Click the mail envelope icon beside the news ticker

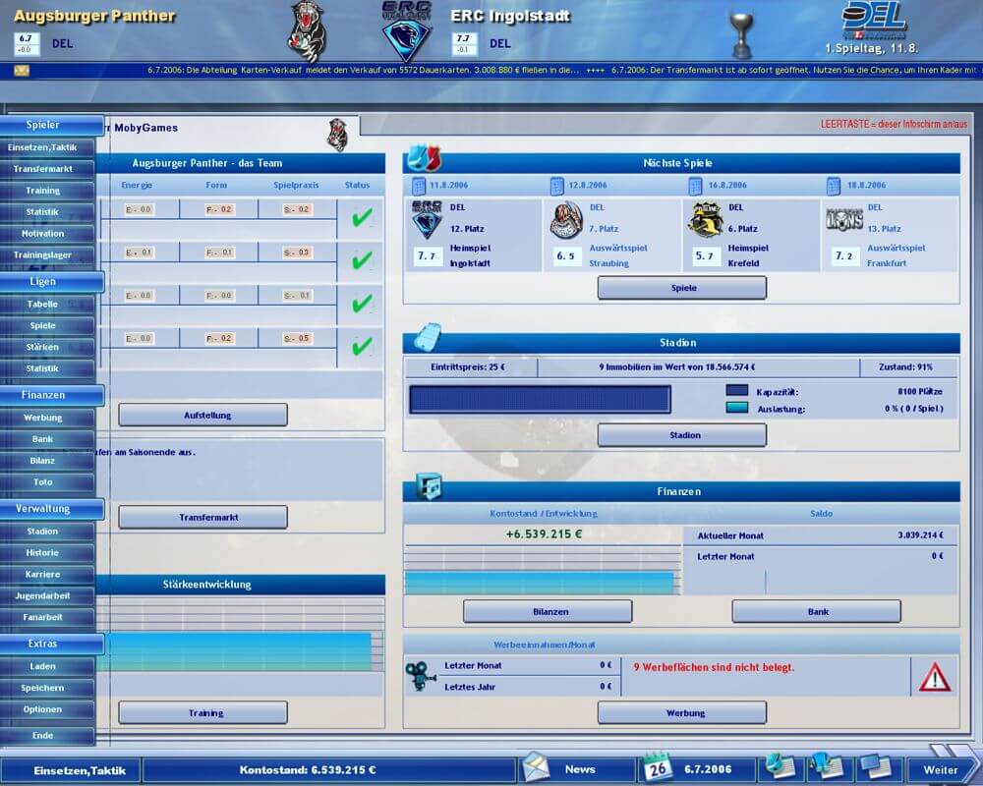pyautogui.click(x=22, y=70)
